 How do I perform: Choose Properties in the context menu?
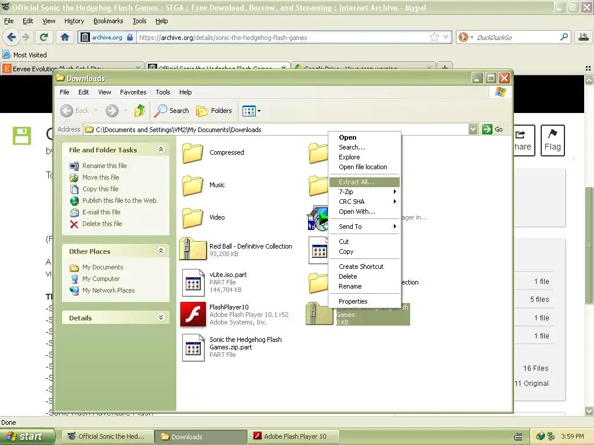[364, 301]
